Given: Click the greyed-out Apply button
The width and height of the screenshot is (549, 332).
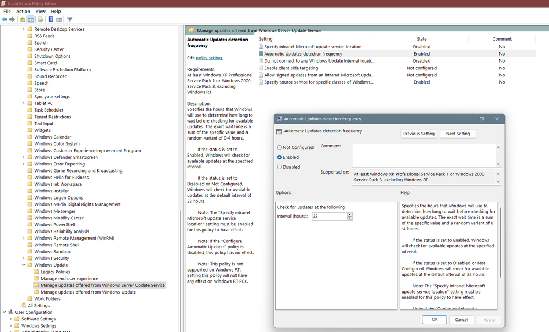Looking at the screenshot, I should 489,319.
